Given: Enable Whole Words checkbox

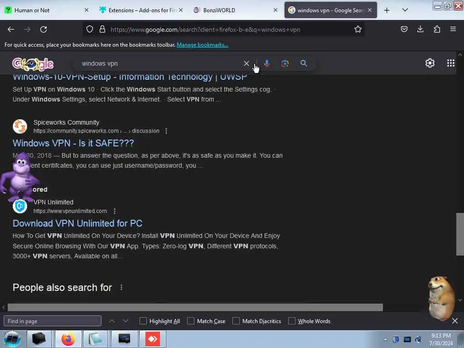Looking at the screenshot, I should tap(292, 321).
